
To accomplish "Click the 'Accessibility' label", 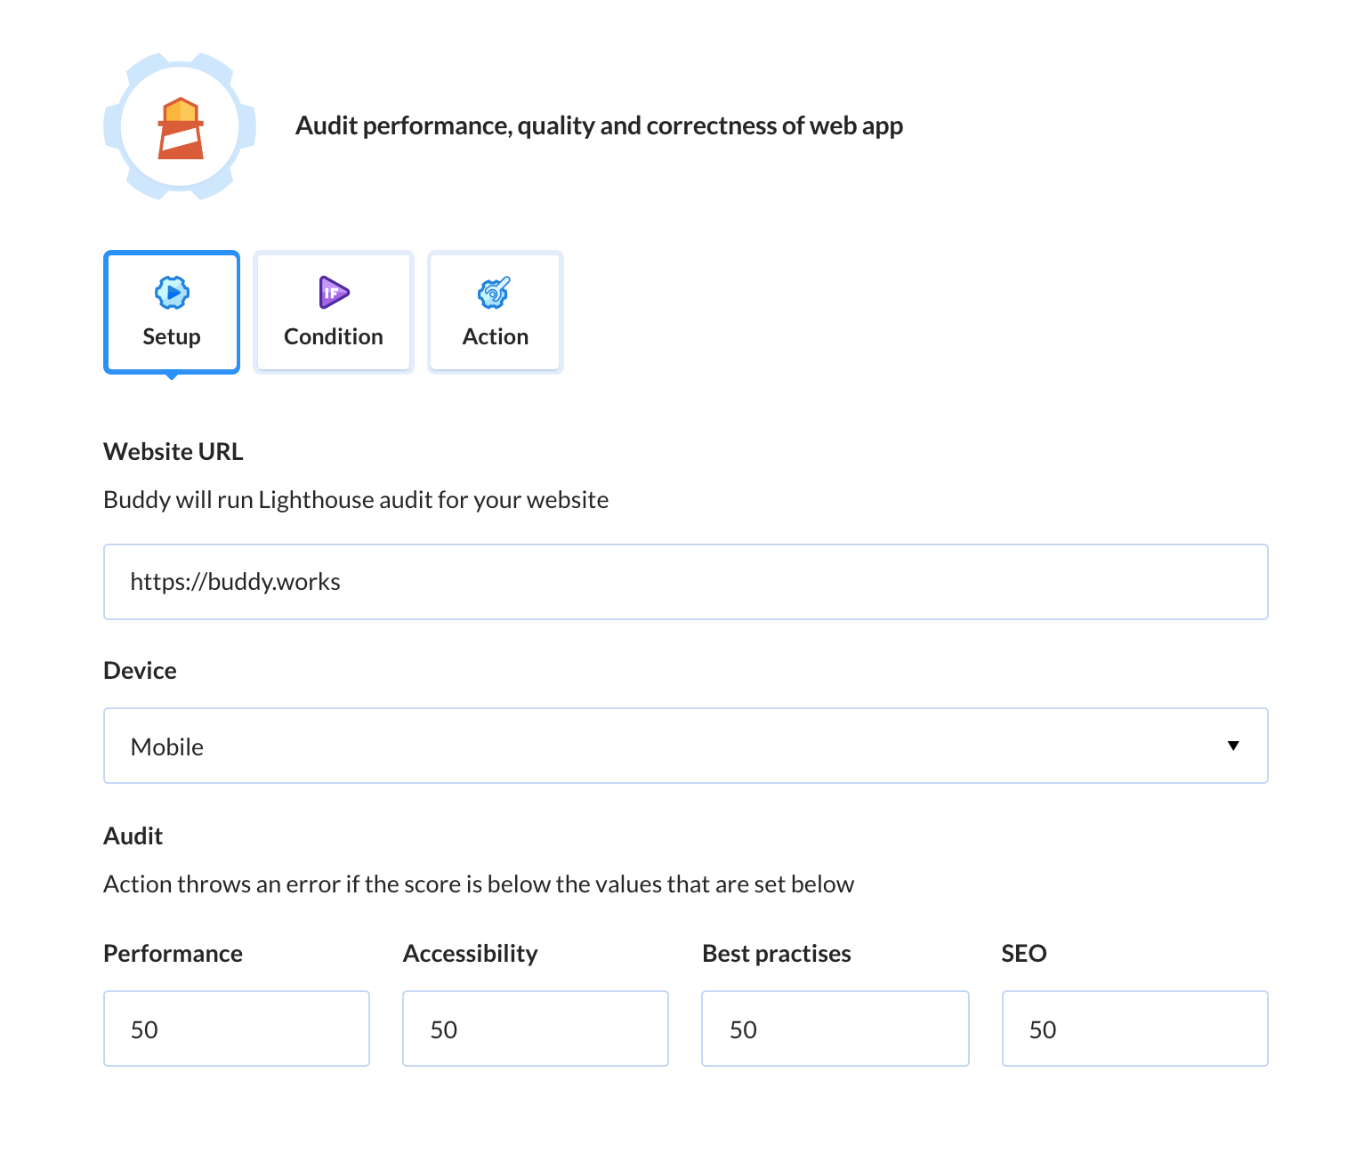I will (471, 954).
